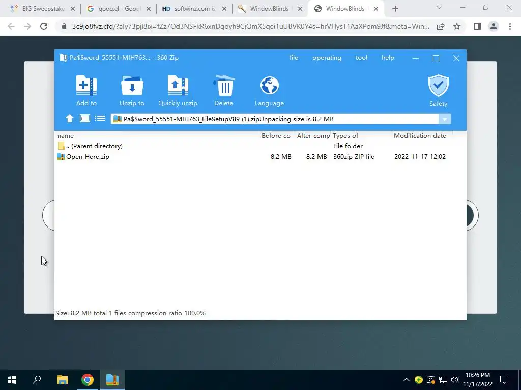This screenshot has height=390, width=521.
Task: Click Chrome back navigation arrow
Action: (11, 26)
